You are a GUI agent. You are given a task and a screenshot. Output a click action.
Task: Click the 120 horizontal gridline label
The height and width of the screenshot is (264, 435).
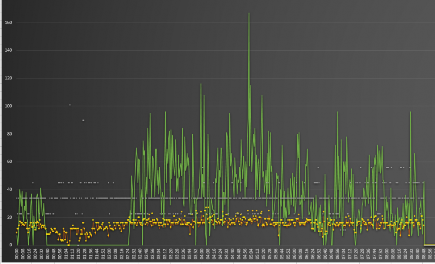point(8,78)
